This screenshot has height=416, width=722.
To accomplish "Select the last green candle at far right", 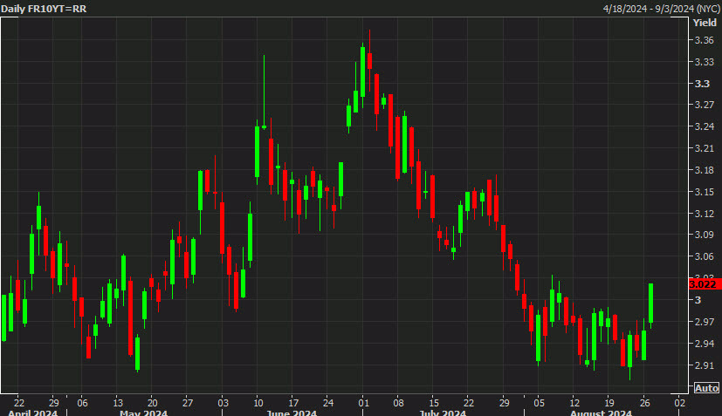I will tap(651, 303).
